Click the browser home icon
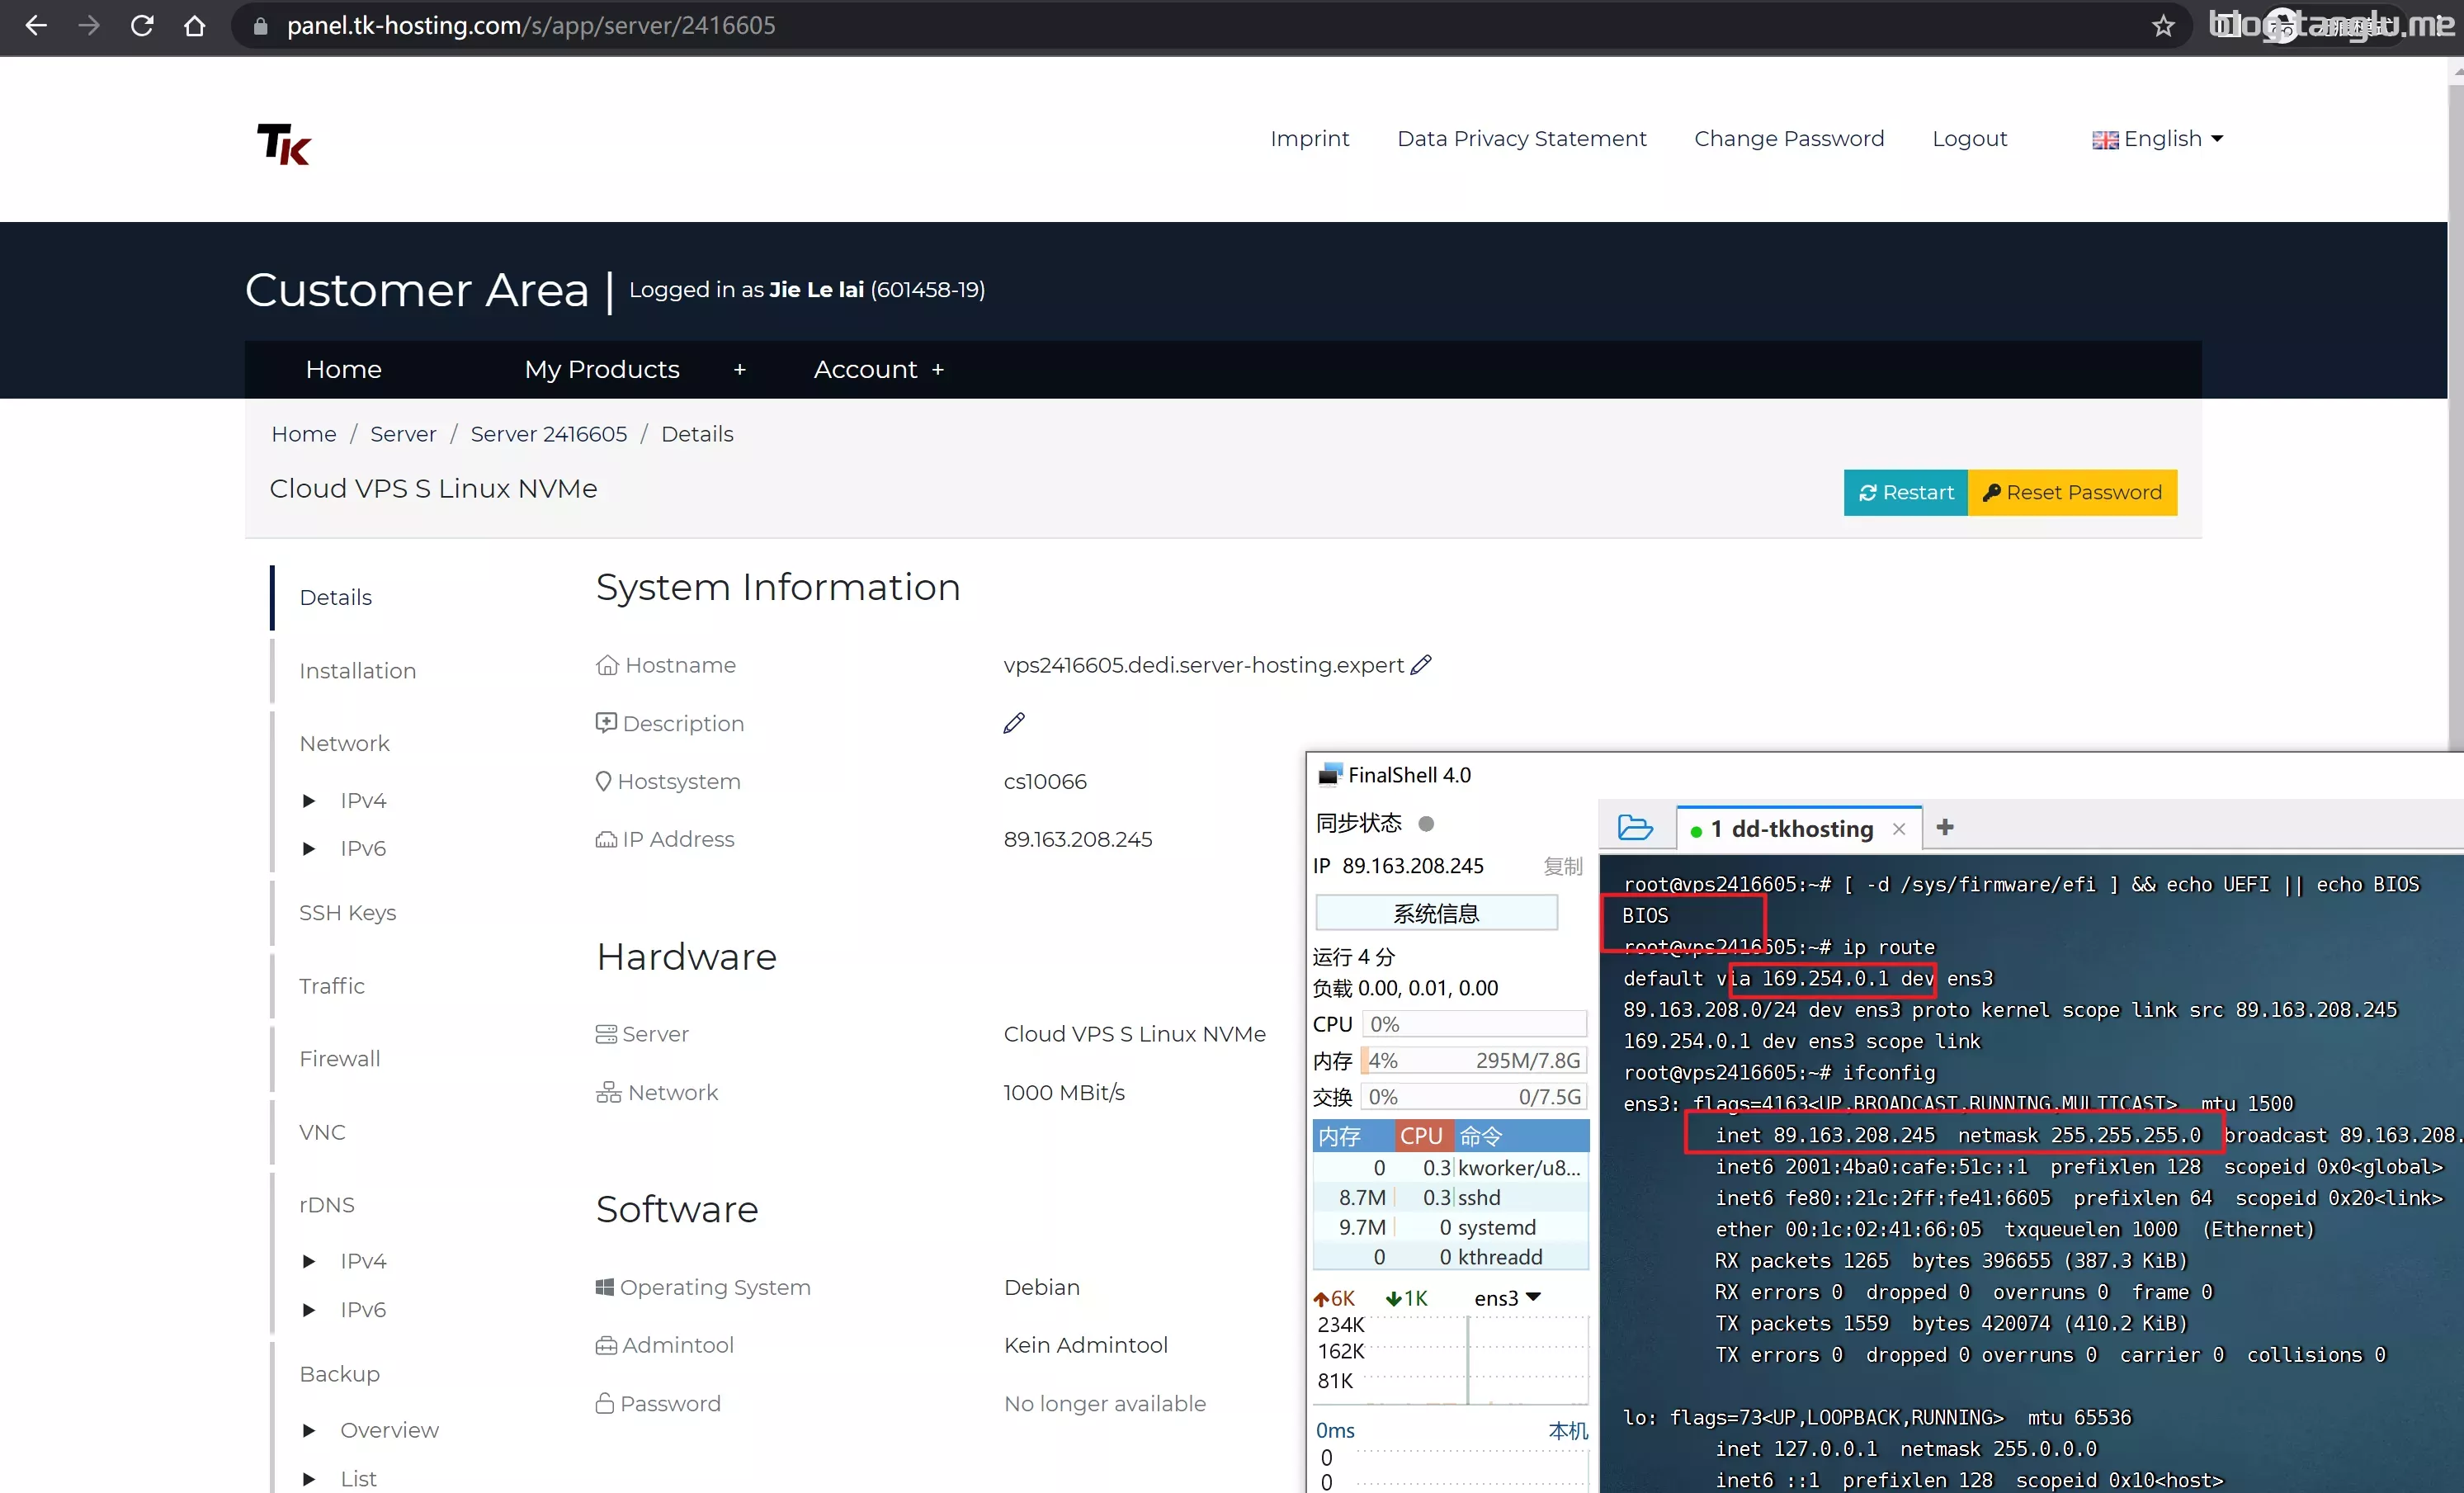 [195, 26]
